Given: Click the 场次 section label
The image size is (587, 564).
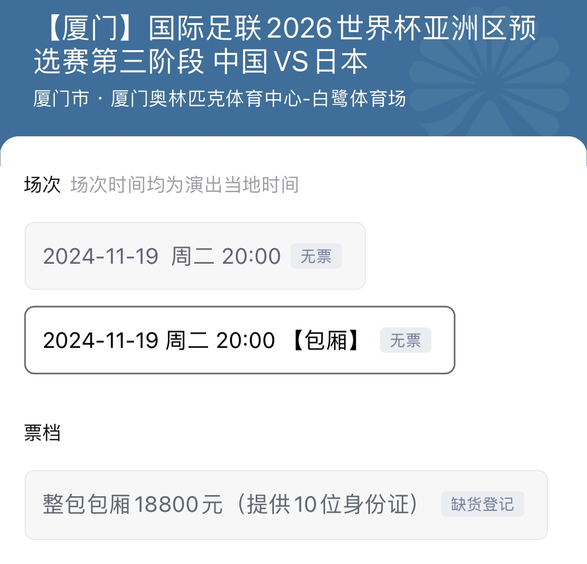Looking at the screenshot, I should [x=42, y=185].
